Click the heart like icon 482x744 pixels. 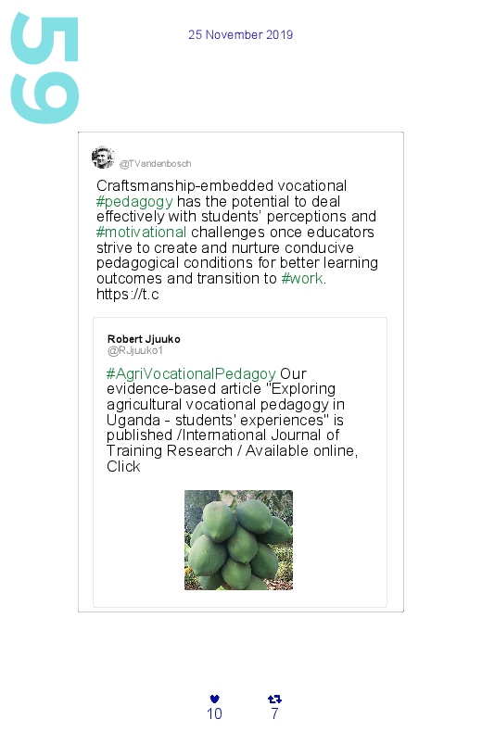pos(215,699)
